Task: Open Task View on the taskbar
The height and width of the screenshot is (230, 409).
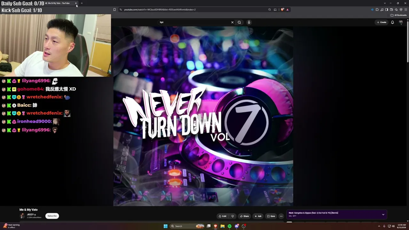Action: pyautogui.click(x=209, y=226)
